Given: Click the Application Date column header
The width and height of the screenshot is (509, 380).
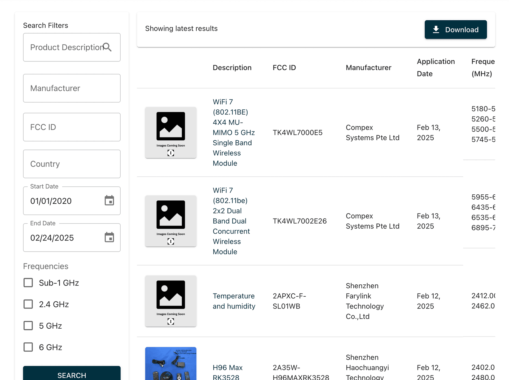Looking at the screenshot, I should click(x=436, y=68).
